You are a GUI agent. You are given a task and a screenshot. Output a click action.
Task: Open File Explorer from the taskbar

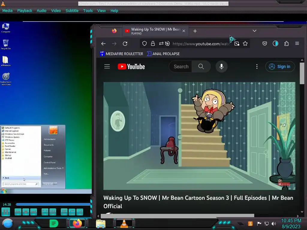pyautogui.click(x=101, y=224)
